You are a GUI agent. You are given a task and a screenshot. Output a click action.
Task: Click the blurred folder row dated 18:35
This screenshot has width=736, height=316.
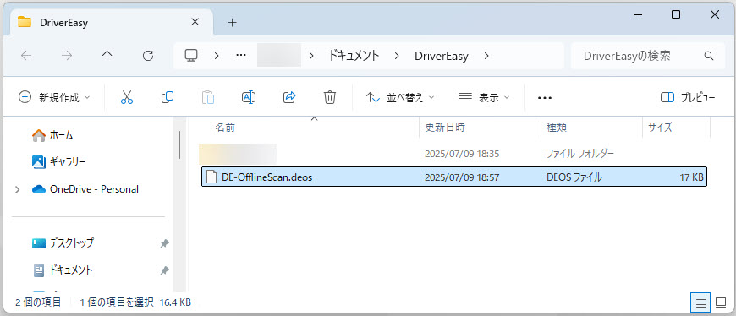point(453,153)
